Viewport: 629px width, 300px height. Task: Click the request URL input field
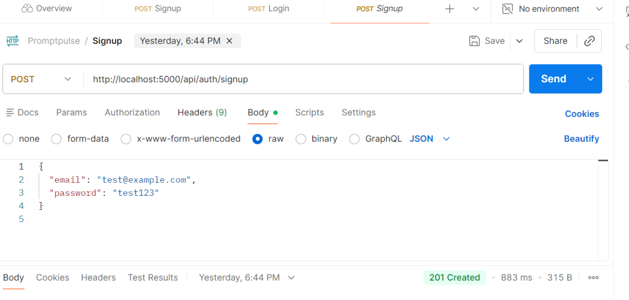(304, 79)
